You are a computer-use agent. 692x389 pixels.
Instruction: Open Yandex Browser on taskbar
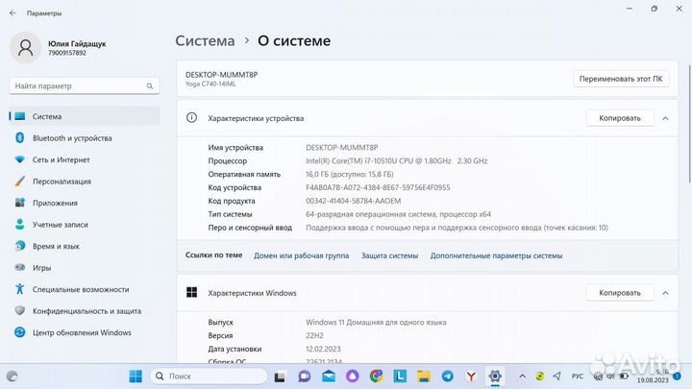click(471, 377)
